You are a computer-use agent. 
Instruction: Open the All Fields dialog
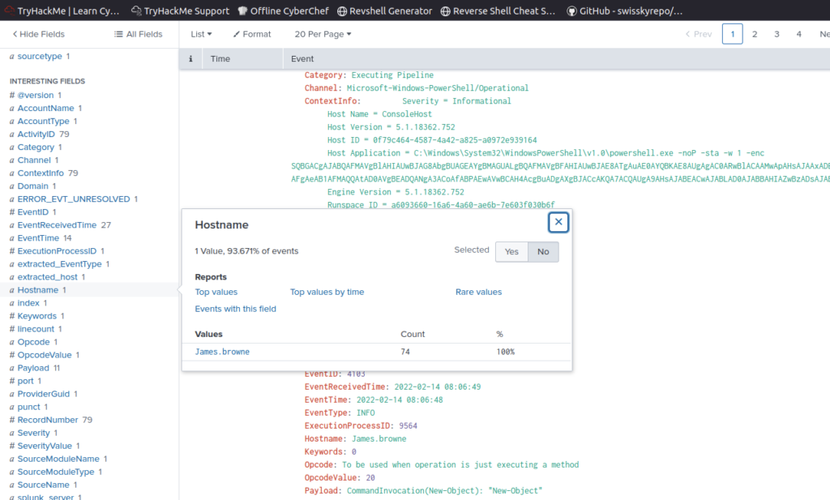click(138, 34)
